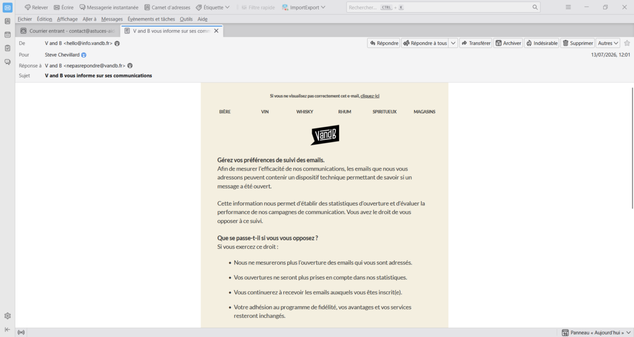Click contact icon next to nepasrepondre@vandb.fr

129,65
